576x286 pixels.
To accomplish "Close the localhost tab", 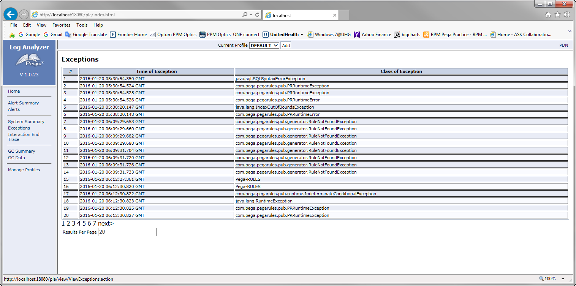I will click(334, 16).
